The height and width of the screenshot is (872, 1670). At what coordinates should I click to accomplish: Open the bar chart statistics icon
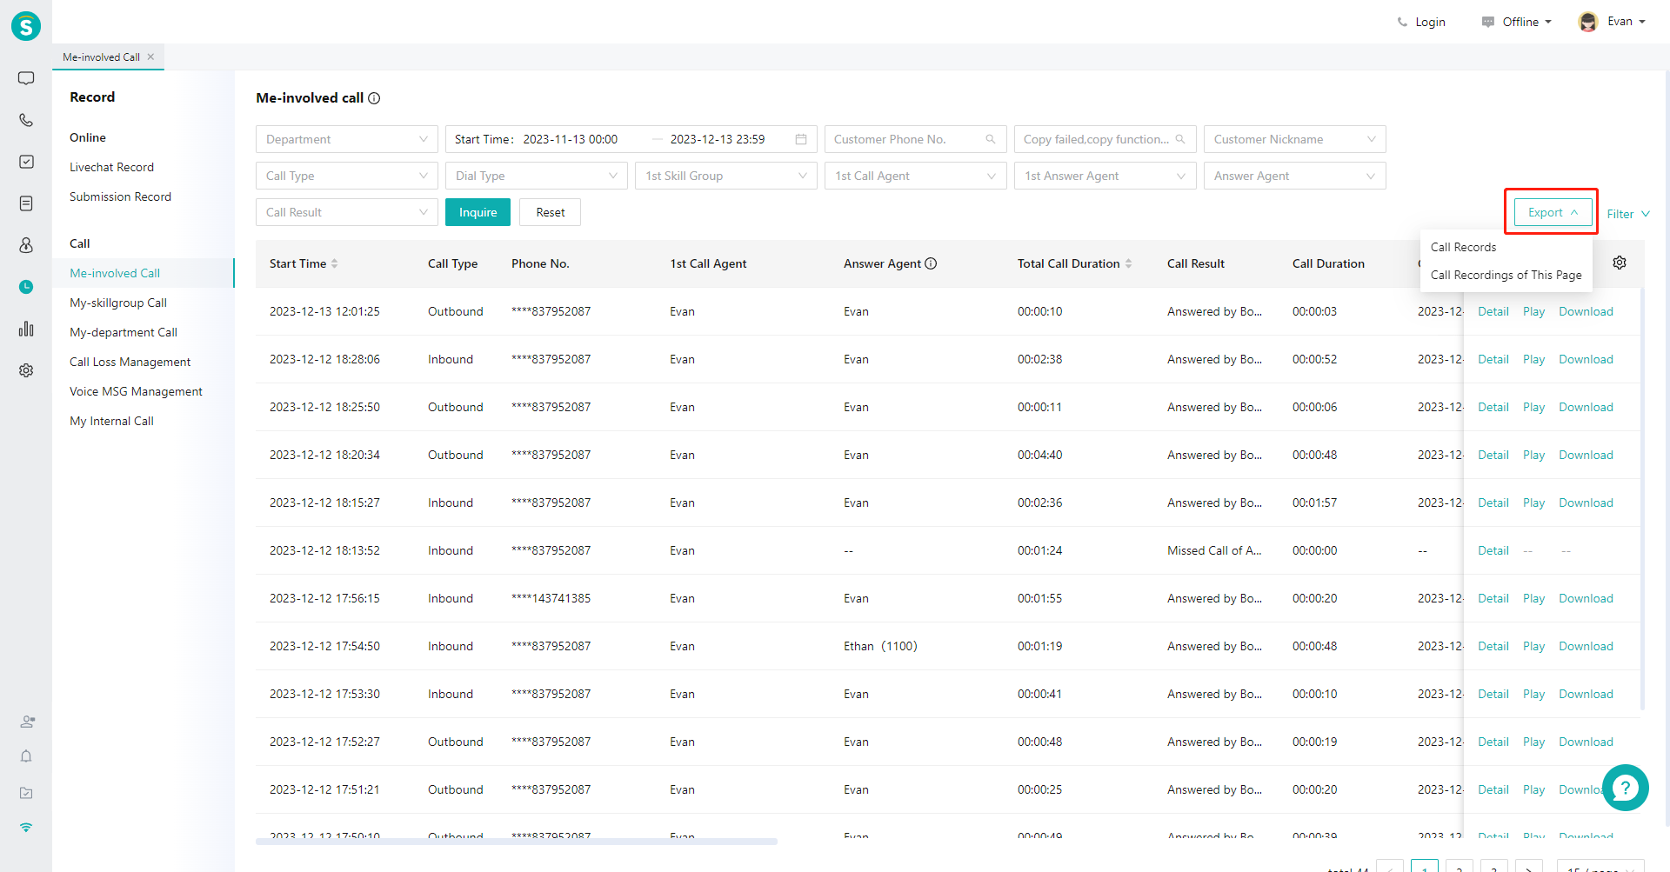click(26, 329)
